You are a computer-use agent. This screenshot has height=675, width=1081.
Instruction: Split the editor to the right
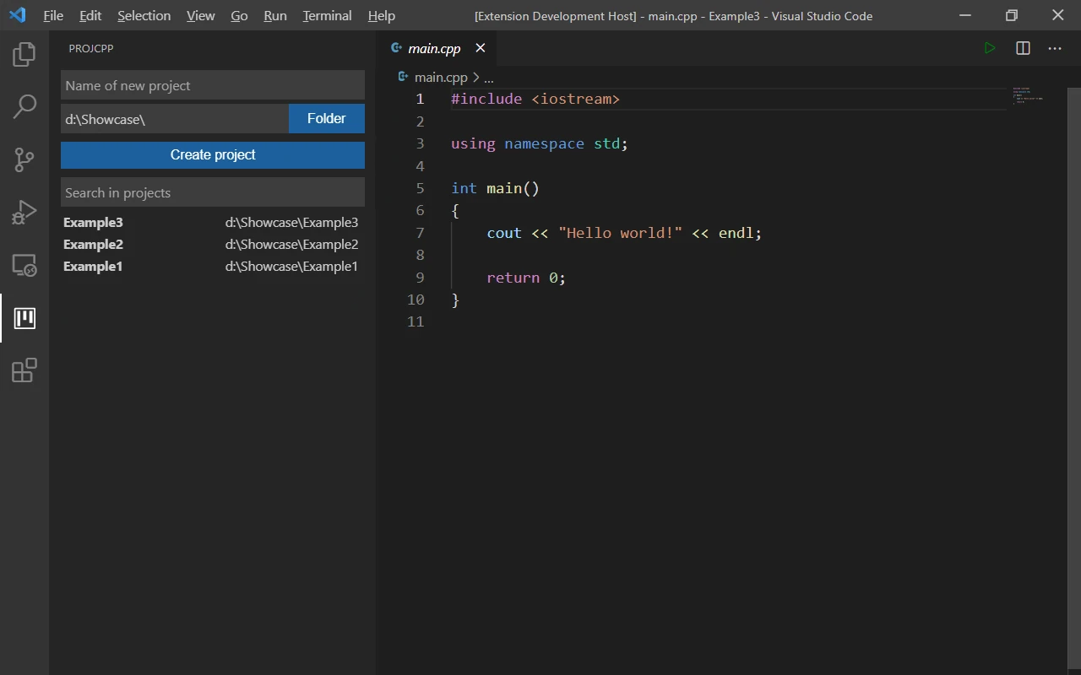[x=1023, y=48]
